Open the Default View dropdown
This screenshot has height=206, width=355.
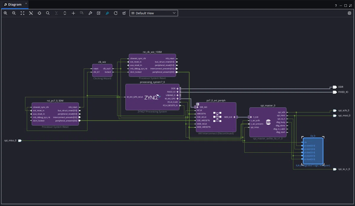tap(154, 13)
